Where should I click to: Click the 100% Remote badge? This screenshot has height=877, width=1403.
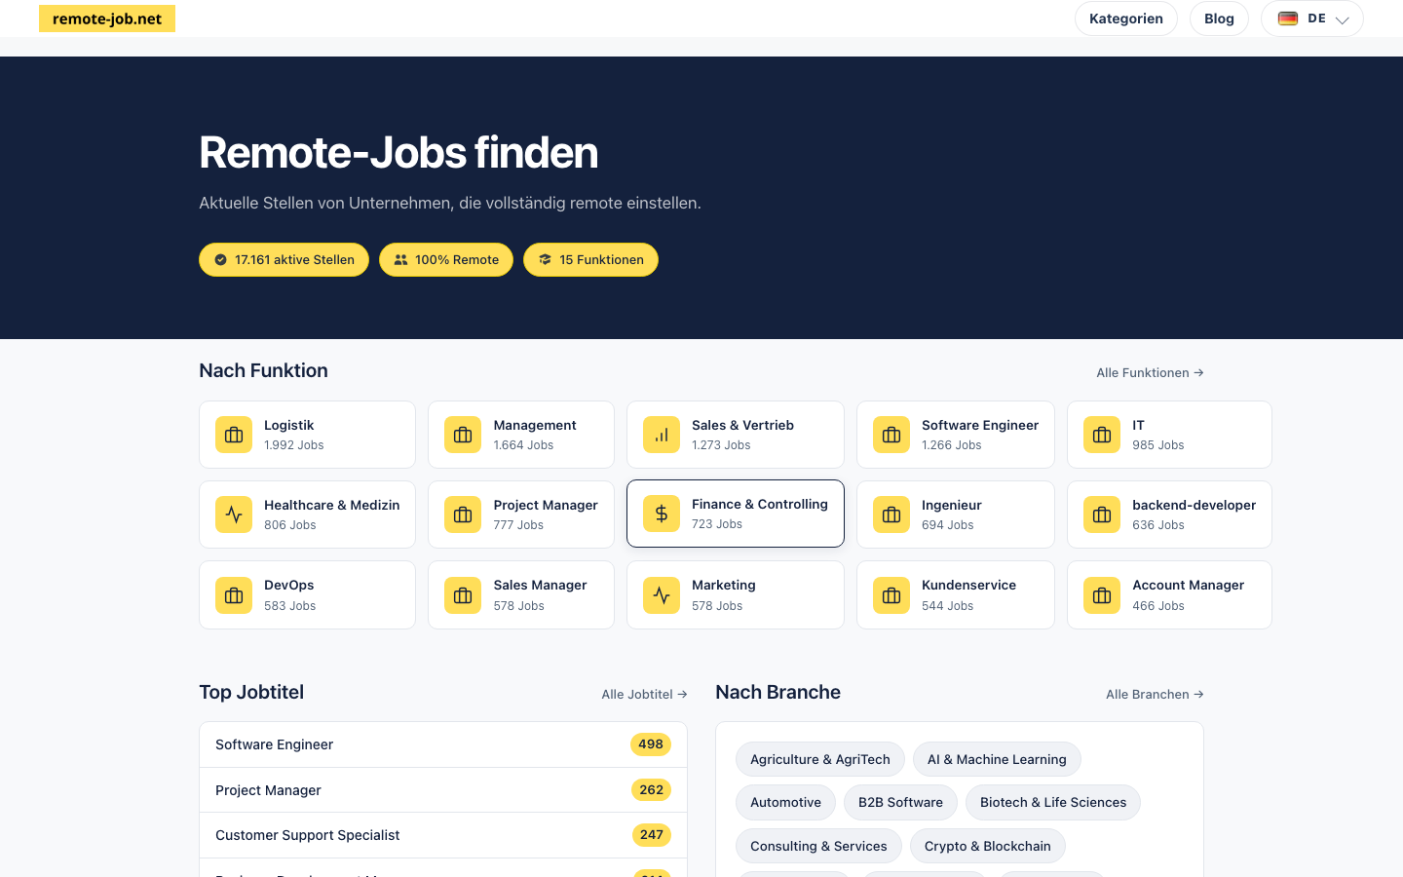pos(446,259)
